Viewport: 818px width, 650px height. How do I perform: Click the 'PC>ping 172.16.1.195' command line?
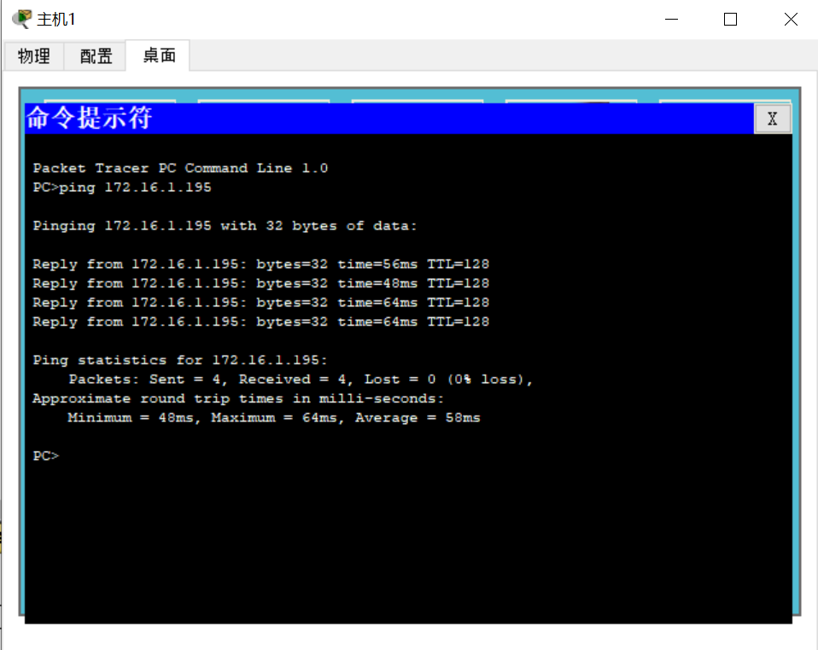tap(122, 188)
